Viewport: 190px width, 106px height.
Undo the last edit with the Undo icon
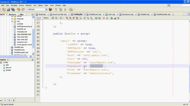click(19, 9)
